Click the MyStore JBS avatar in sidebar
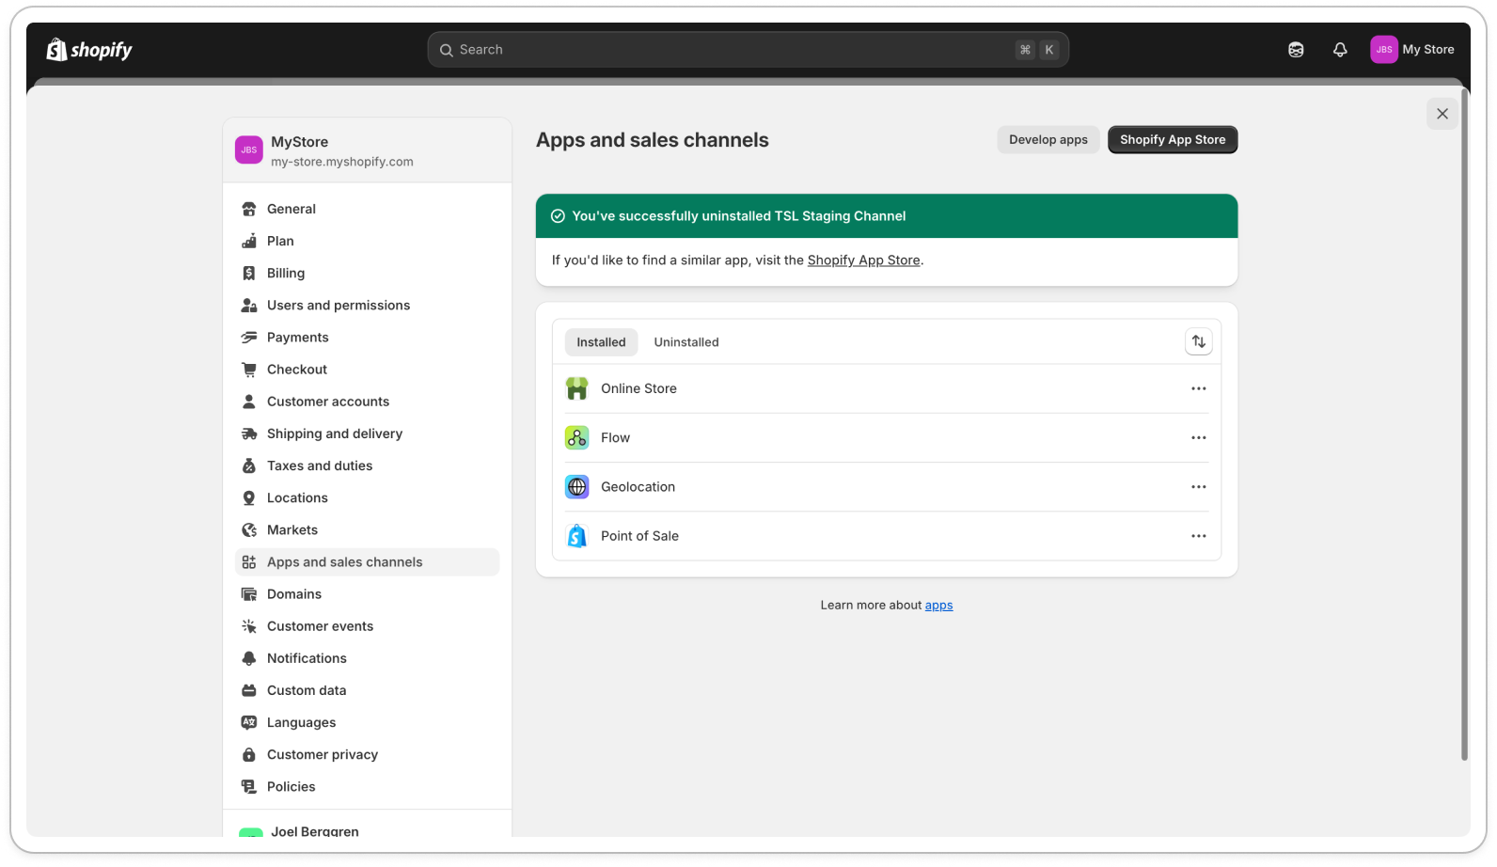1497x867 pixels. (x=249, y=150)
